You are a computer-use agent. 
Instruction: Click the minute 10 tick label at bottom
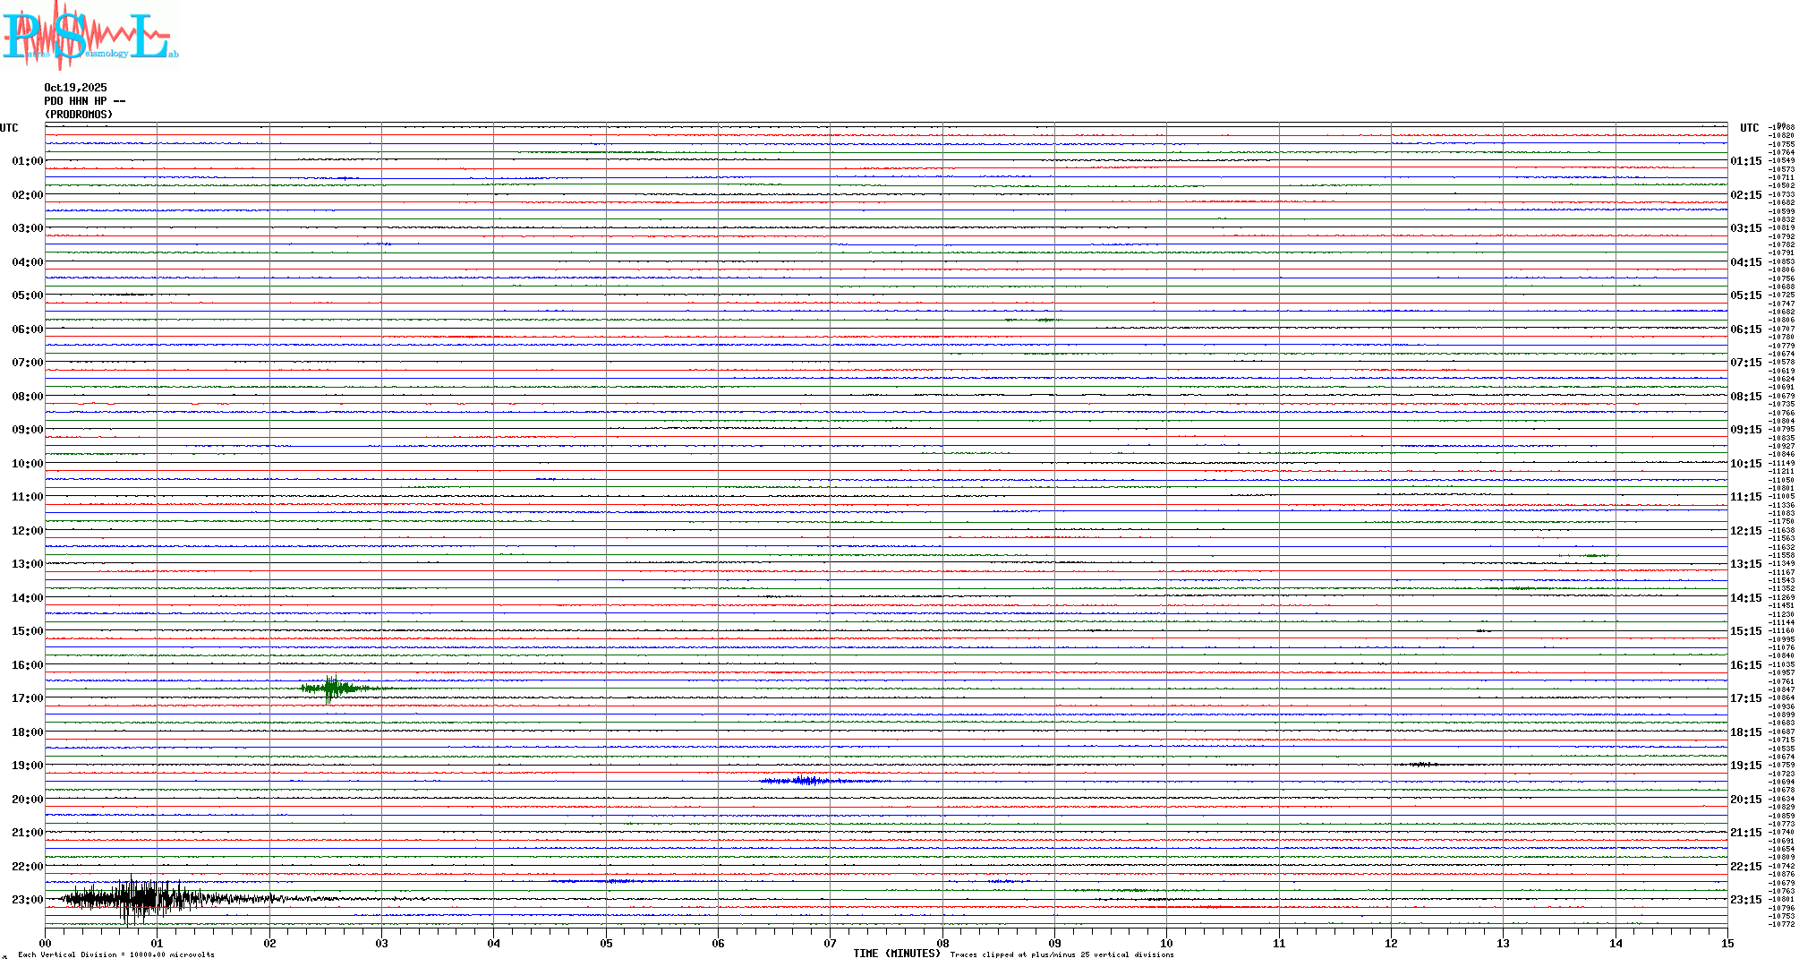coord(1166,943)
